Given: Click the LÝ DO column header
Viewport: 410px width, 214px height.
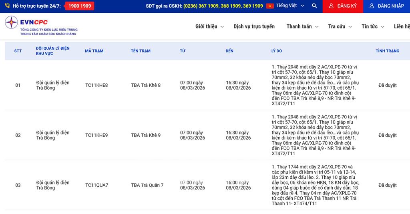Looking at the screenshot, I should (277, 51).
